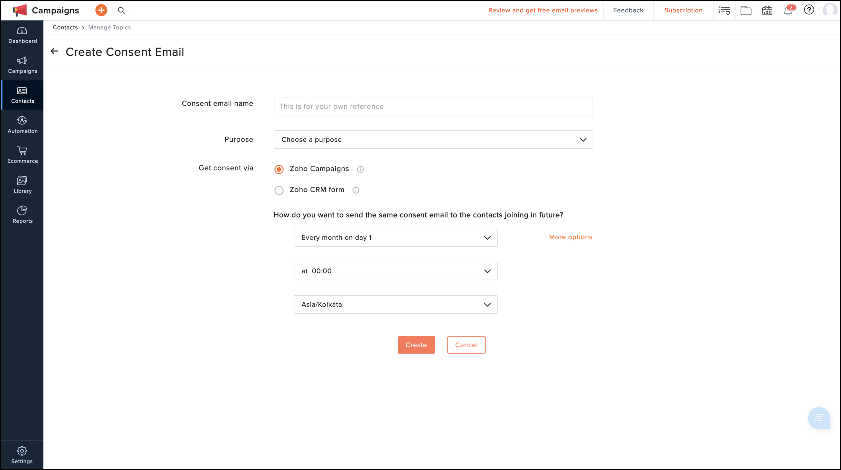Open the folder icon in top bar

(x=746, y=10)
